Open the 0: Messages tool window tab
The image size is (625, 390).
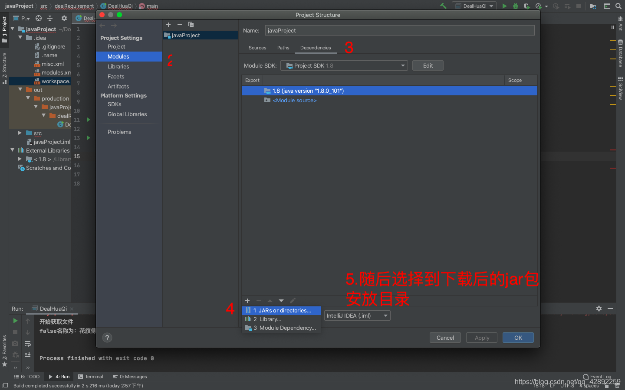point(130,377)
